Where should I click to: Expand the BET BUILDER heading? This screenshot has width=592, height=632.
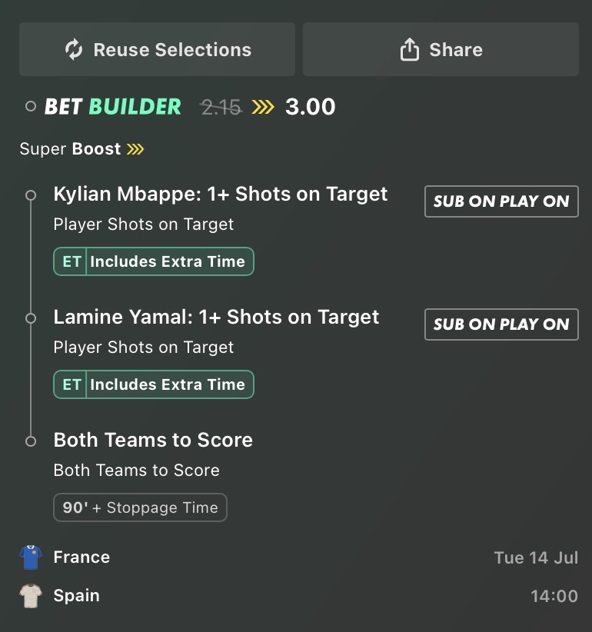click(113, 107)
